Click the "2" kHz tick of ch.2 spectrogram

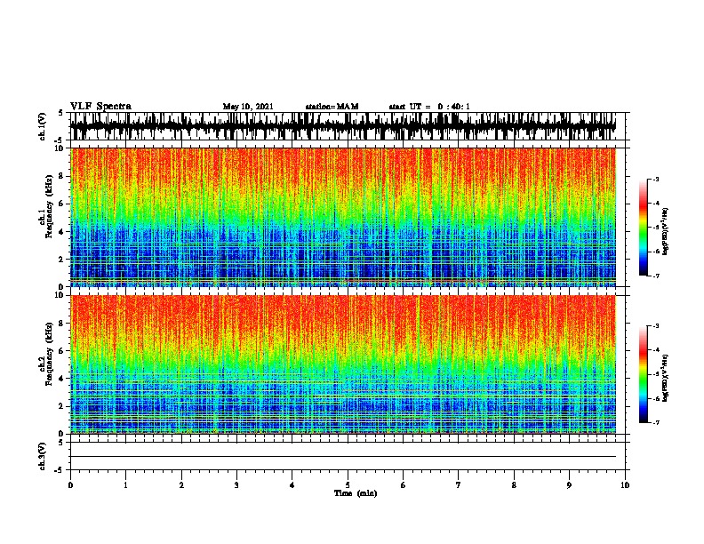click(62, 406)
